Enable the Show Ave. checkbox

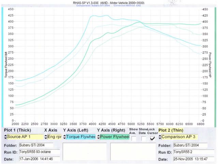click(134, 138)
